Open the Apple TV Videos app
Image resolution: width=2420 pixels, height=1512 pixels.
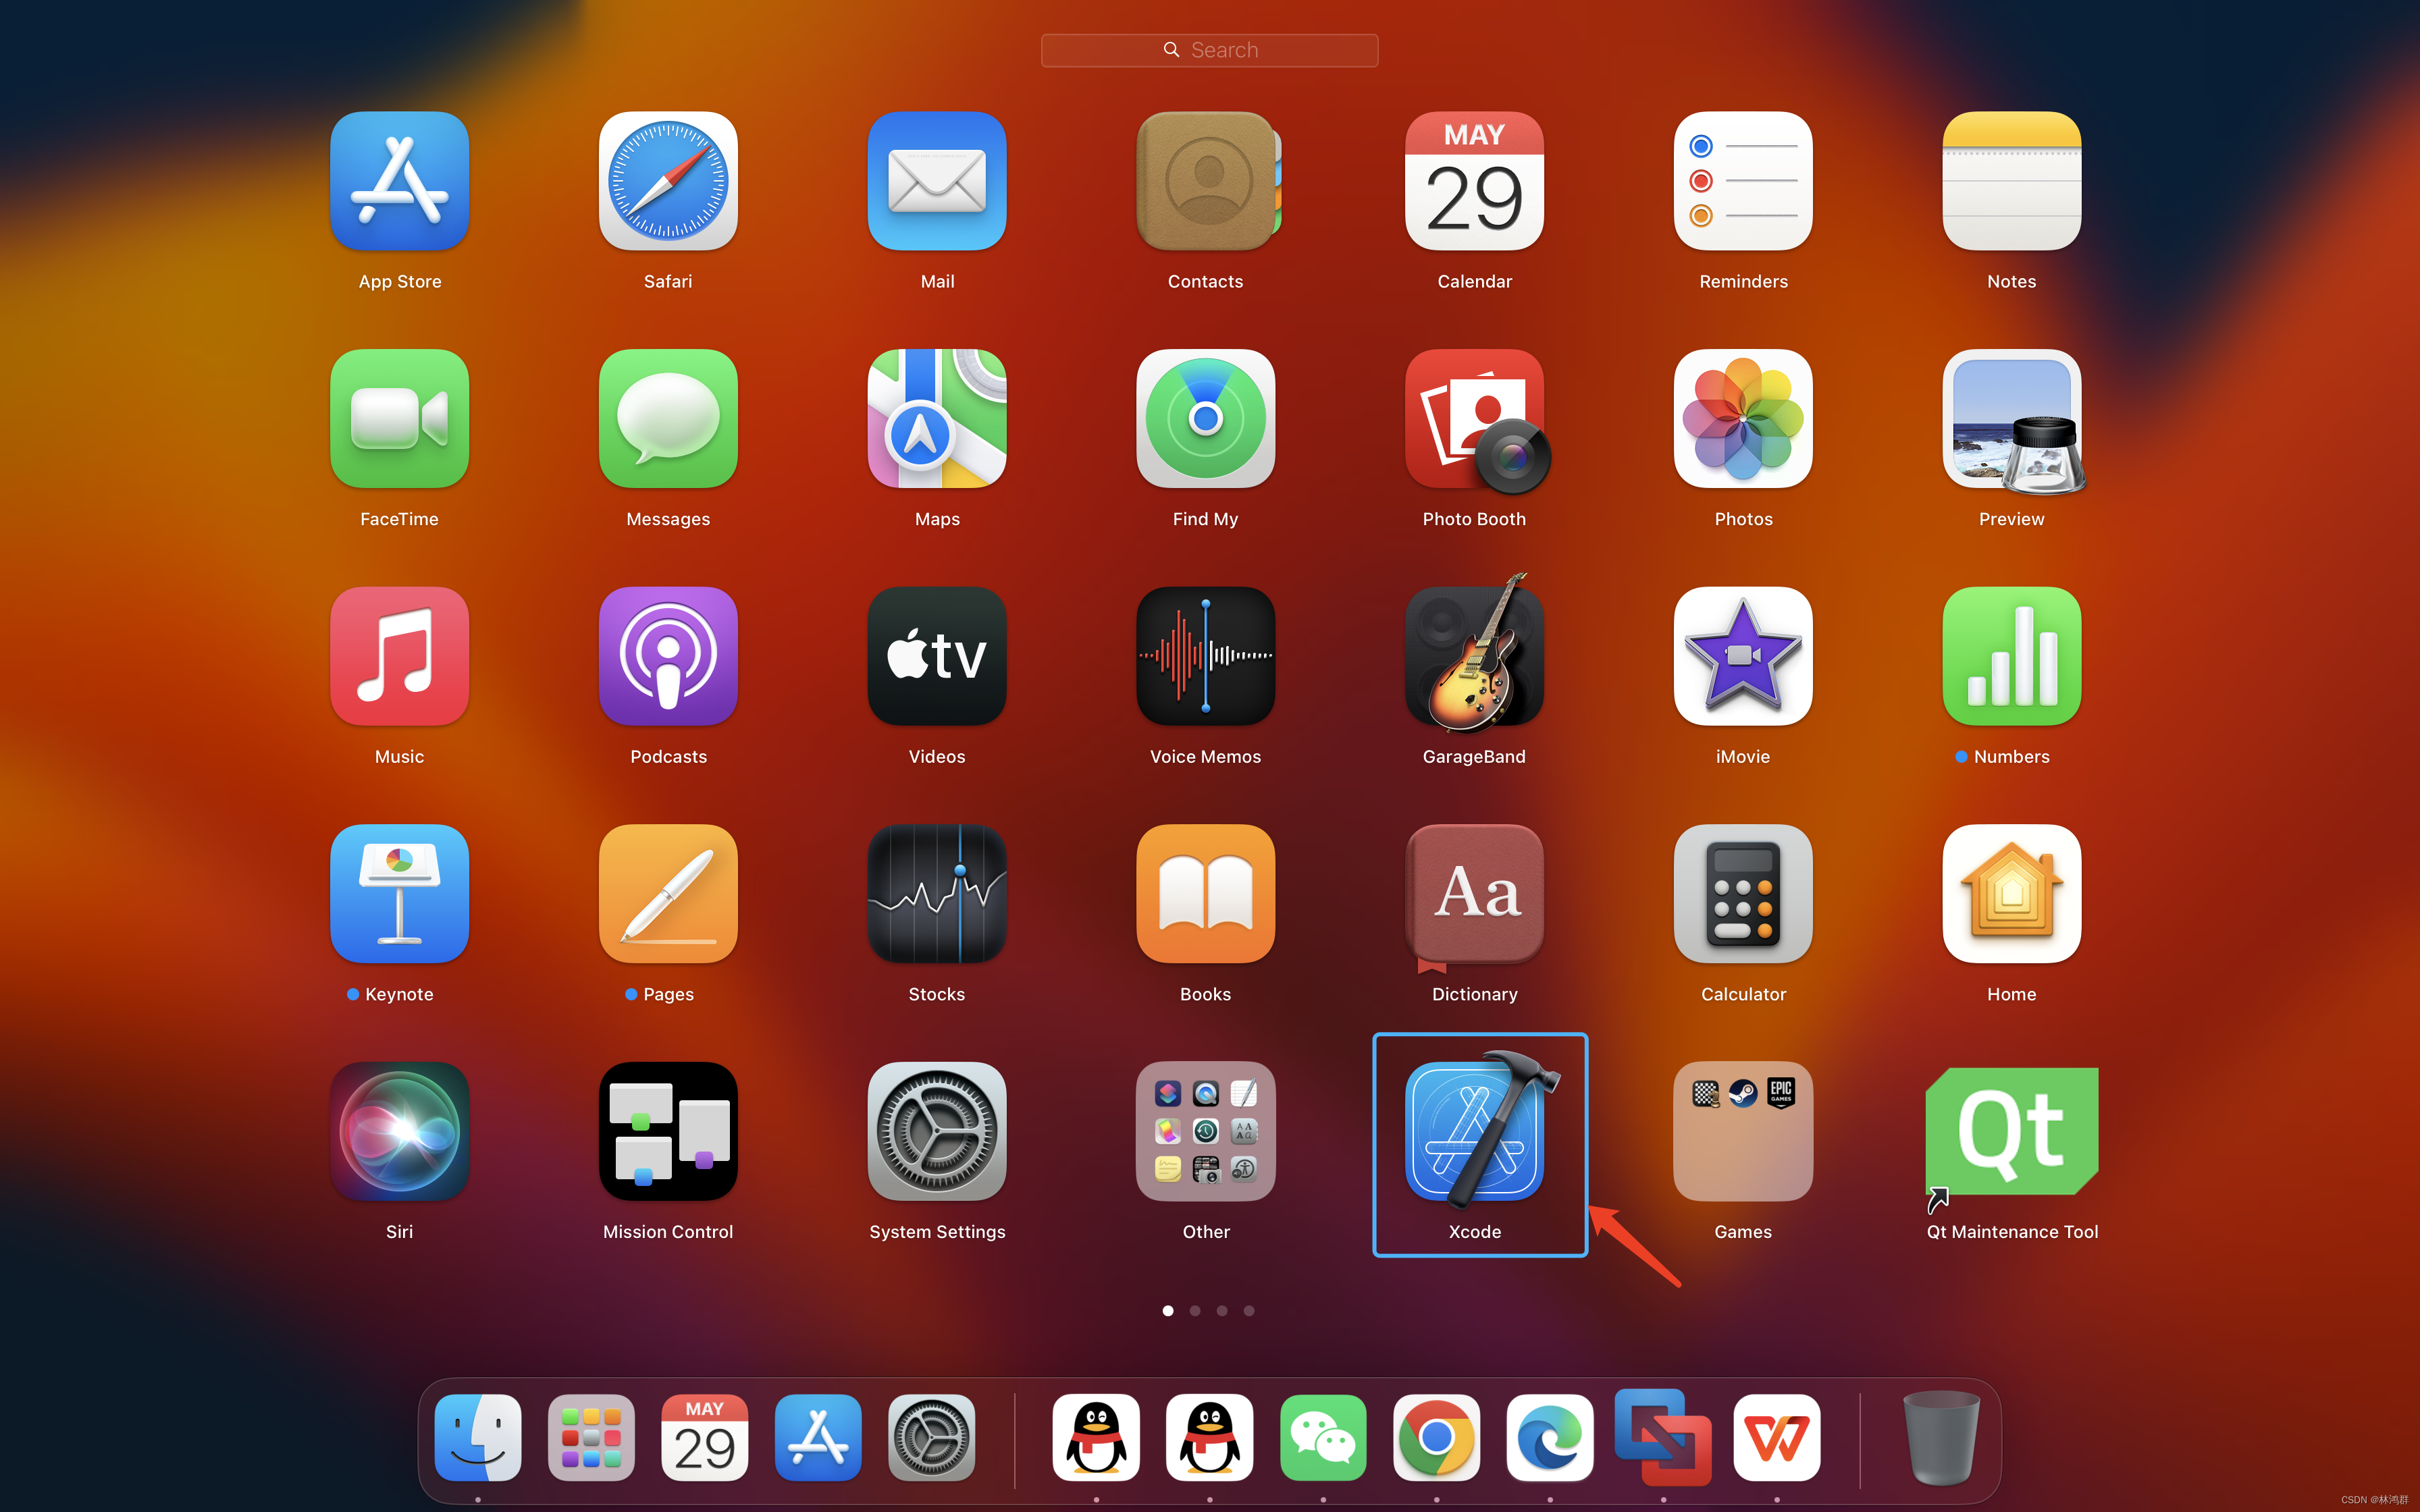(x=937, y=656)
